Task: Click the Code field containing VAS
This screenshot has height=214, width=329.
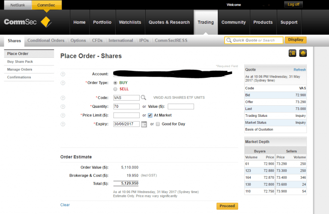Action: click(126, 98)
